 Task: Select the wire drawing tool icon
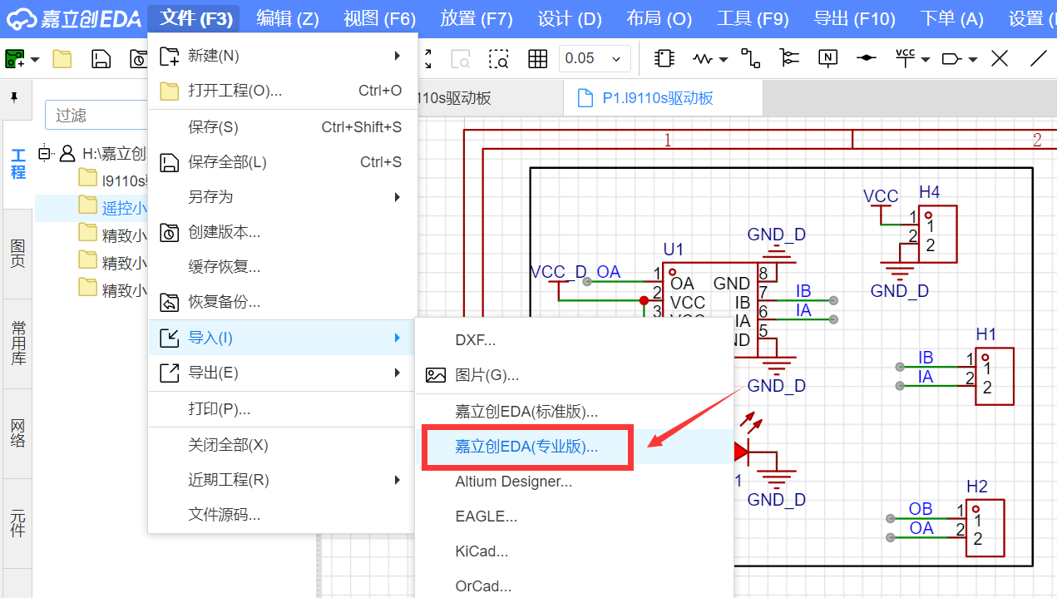tap(751, 58)
